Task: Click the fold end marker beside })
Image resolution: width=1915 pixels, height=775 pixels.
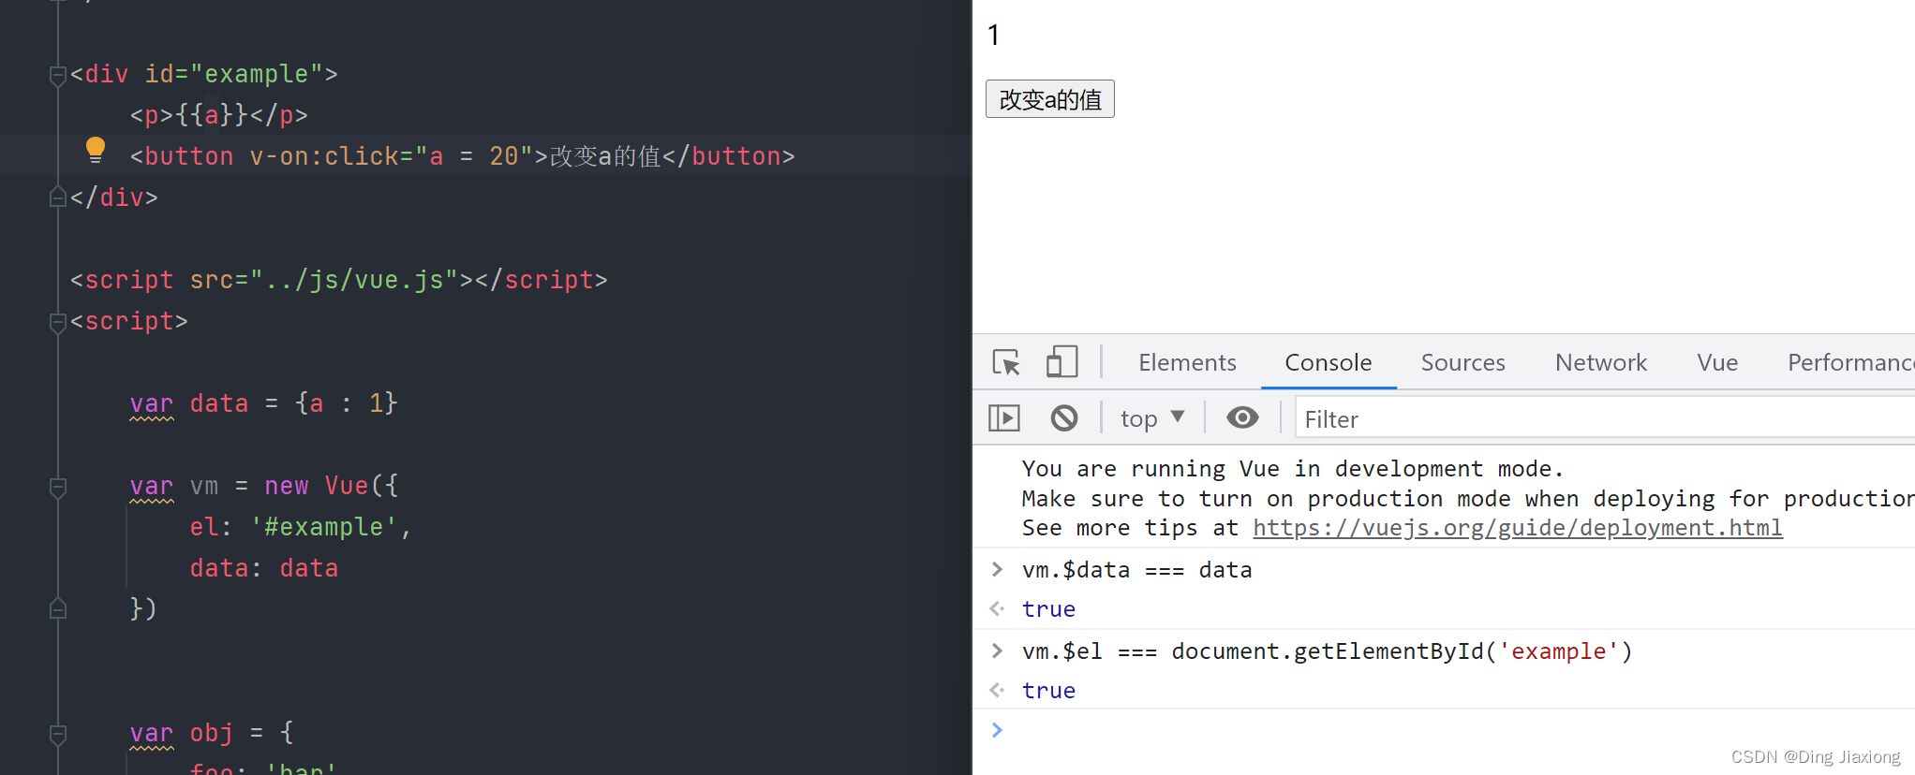Action: (x=58, y=609)
